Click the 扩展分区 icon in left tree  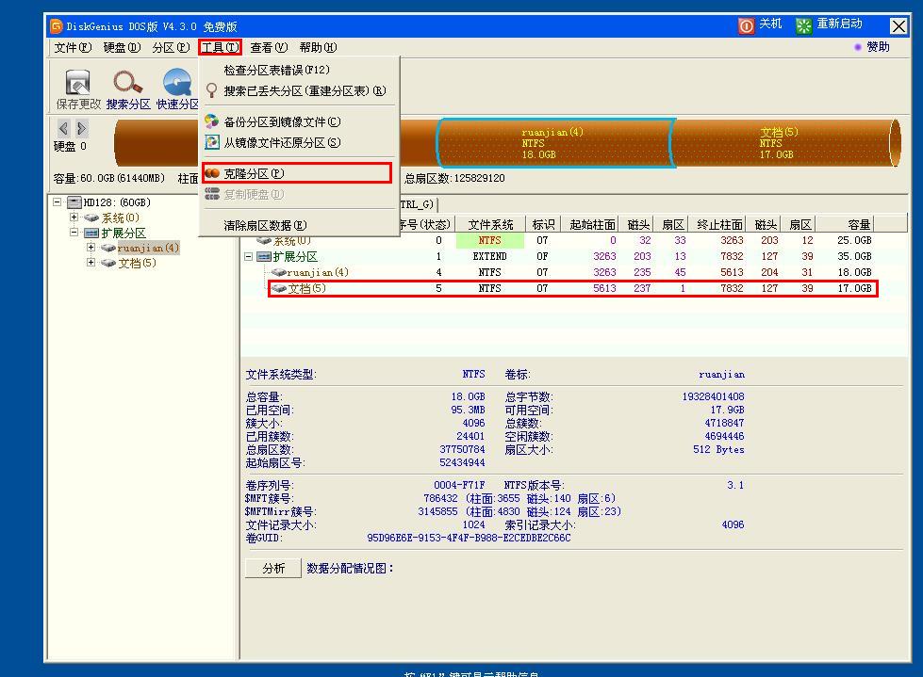(91, 234)
